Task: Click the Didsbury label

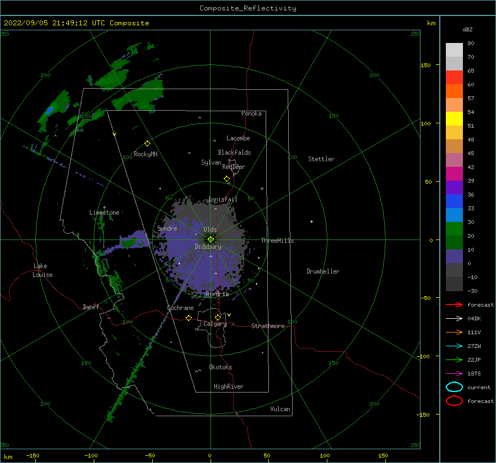Action: tap(208, 247)
